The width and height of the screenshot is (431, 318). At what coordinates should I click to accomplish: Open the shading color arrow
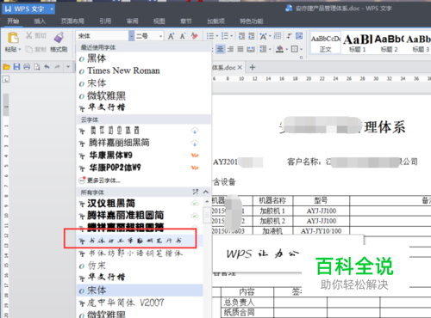point(286,49)
